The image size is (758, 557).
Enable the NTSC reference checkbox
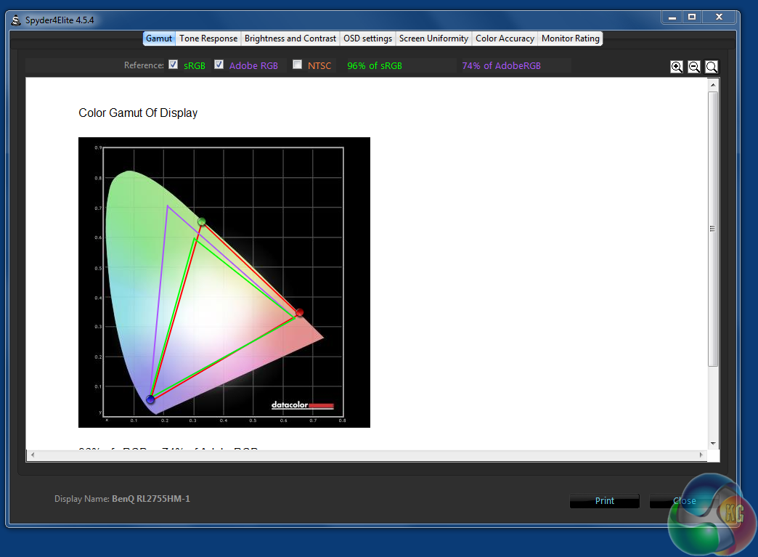point(297,65)
